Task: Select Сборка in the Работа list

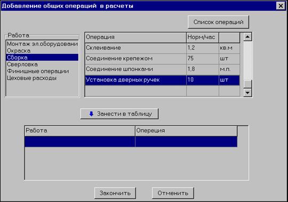Action: coord(42,58)
